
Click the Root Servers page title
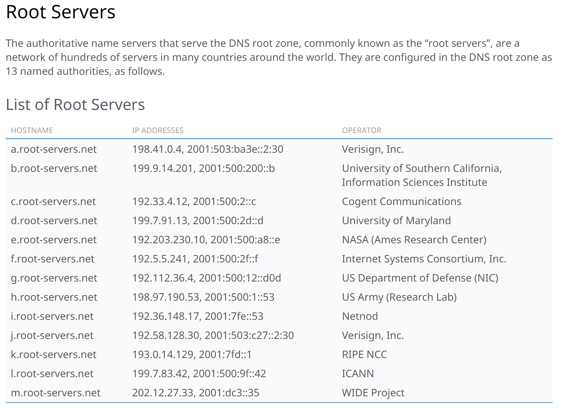click(61, 12)
